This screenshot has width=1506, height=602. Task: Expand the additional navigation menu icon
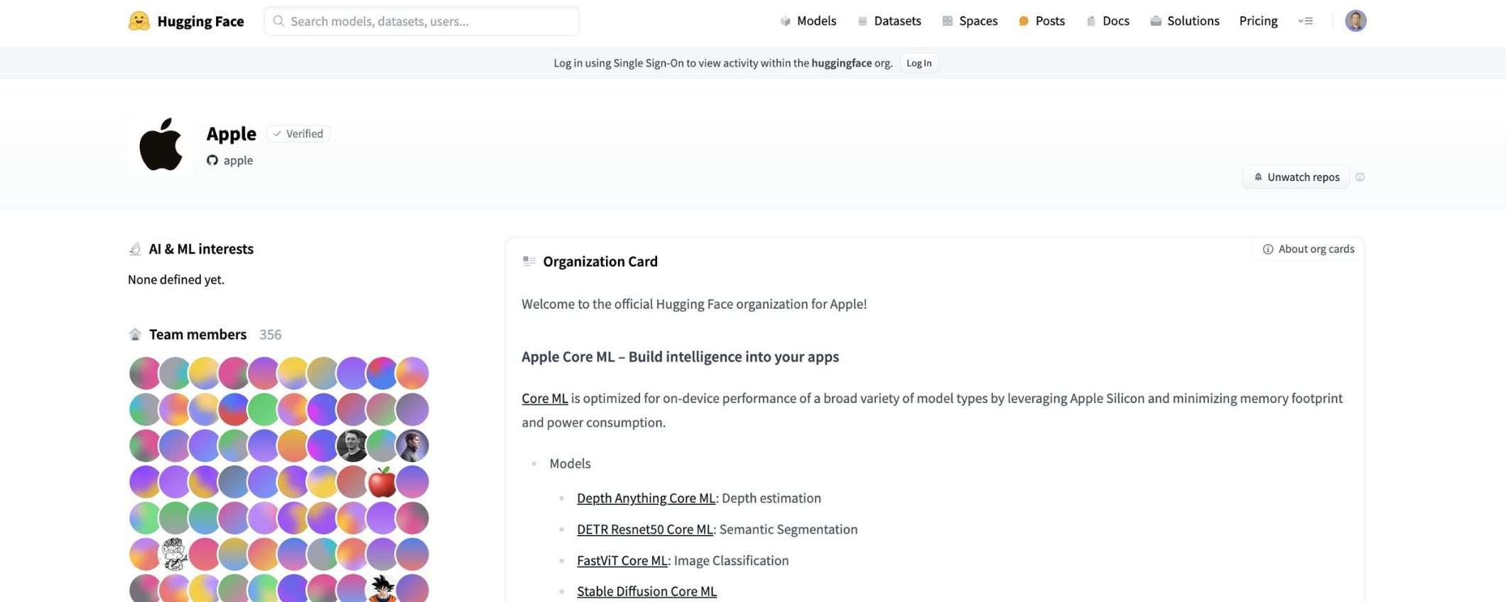click(1306, 21)
